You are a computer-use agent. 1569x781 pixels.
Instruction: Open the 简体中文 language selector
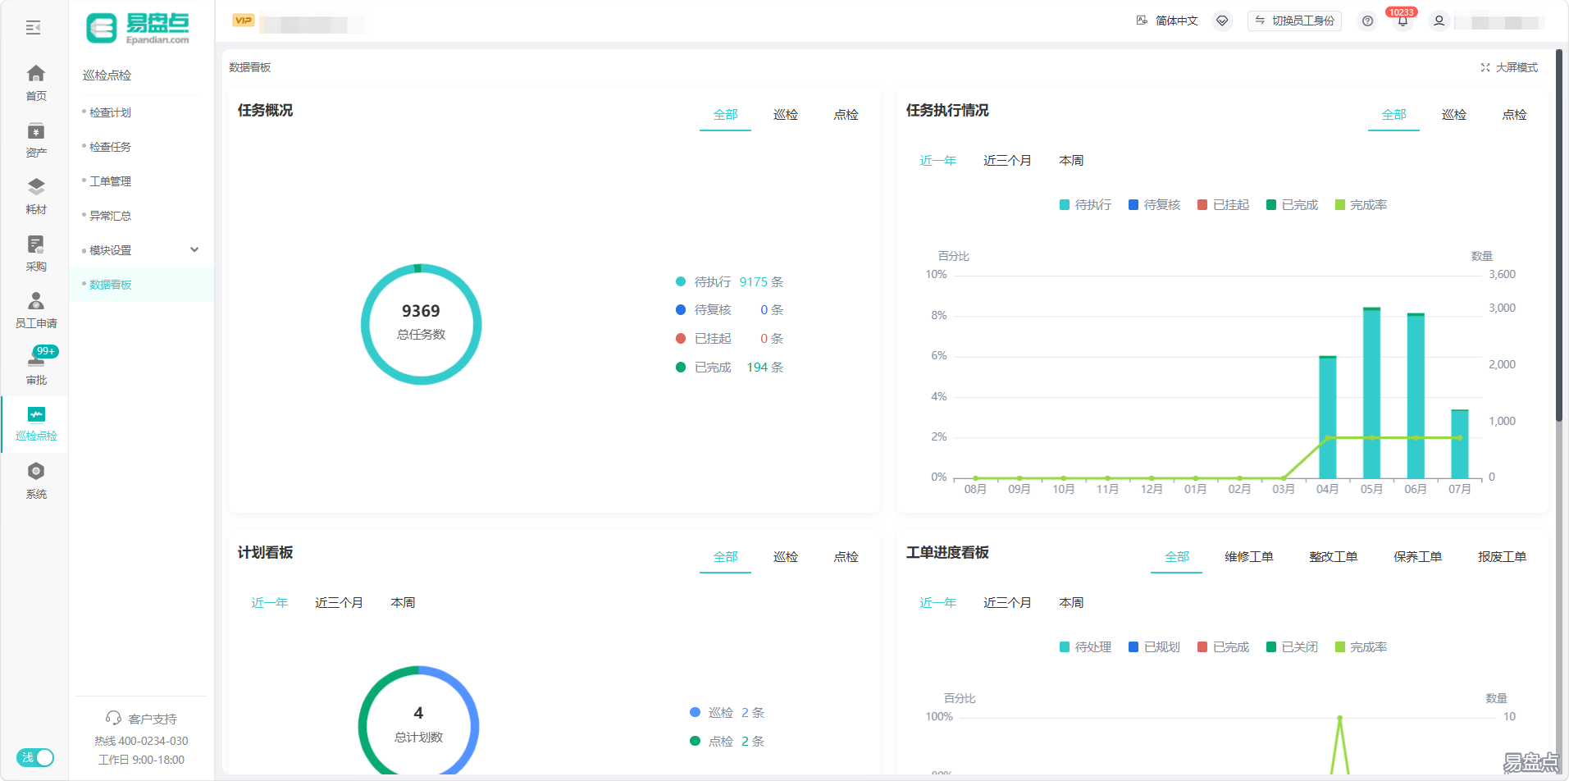[1167, 21]
